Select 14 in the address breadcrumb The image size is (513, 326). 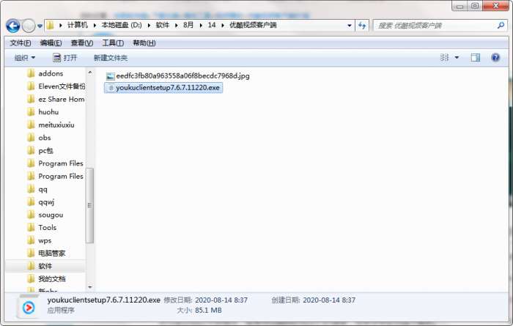point(212,25)
